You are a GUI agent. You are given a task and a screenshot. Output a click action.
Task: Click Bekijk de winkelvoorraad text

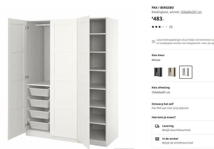(177, 143)
